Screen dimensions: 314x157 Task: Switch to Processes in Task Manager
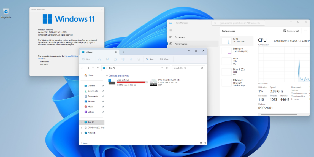[179, 37]
